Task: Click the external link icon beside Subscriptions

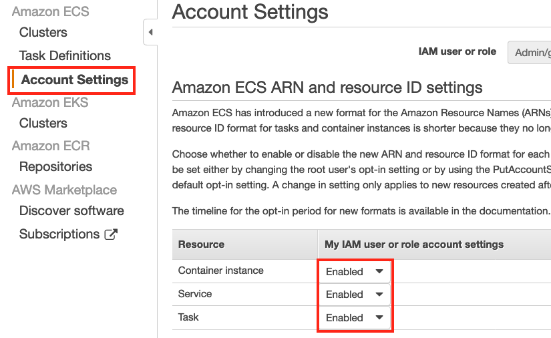Action: (111, 234)
